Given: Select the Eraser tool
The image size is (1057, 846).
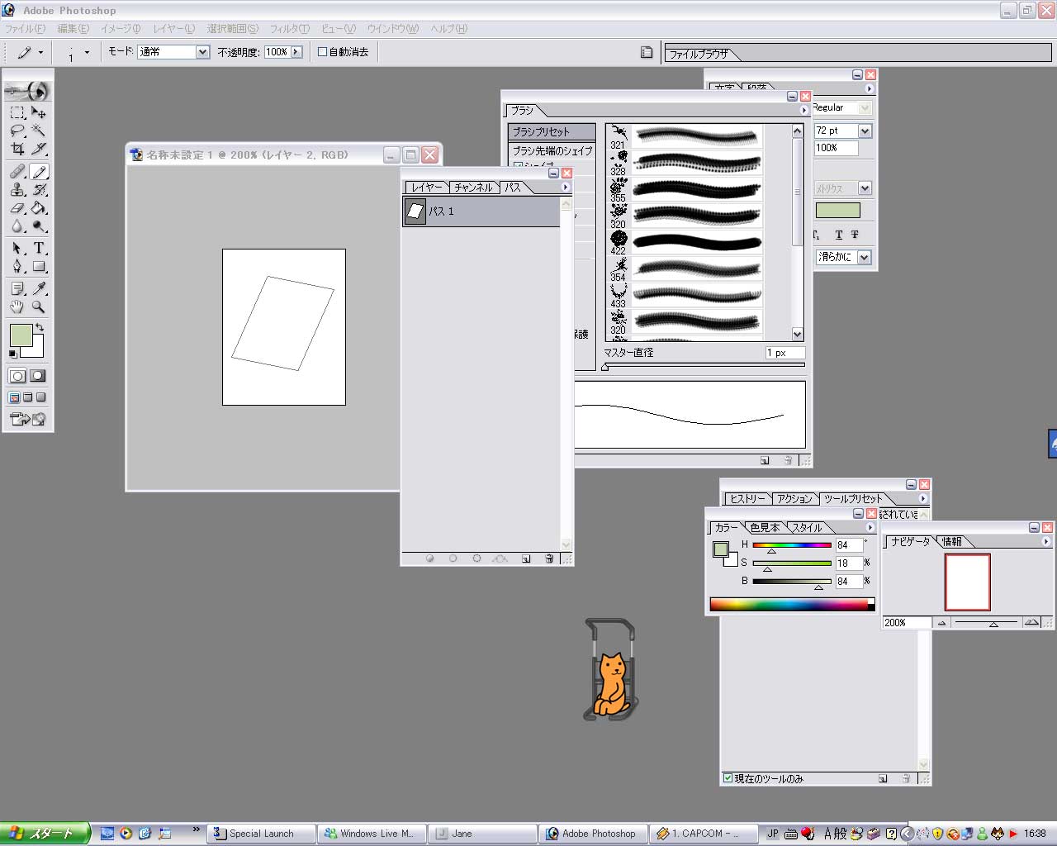Looking at the screenshot, I should 17,207.
